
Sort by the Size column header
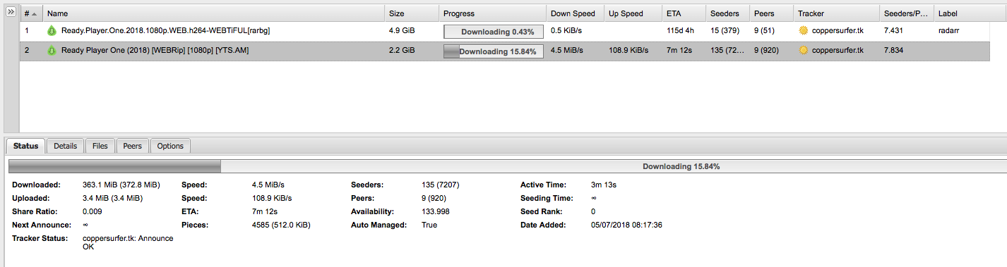[x=412, y=13]
